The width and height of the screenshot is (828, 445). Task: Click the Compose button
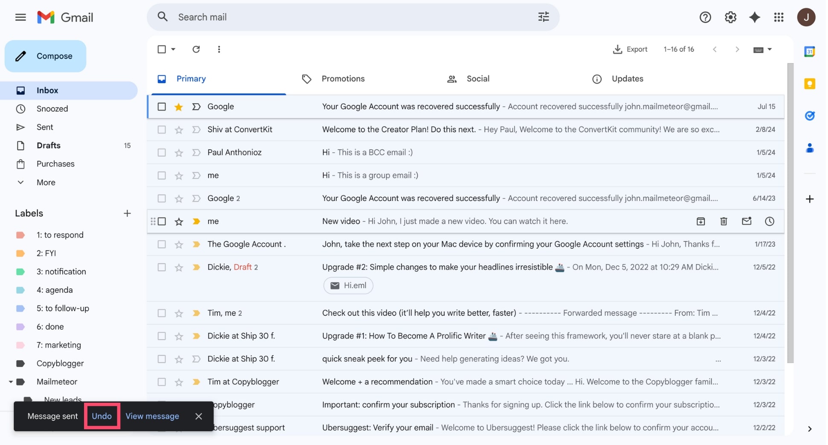[x=45, y=56]
